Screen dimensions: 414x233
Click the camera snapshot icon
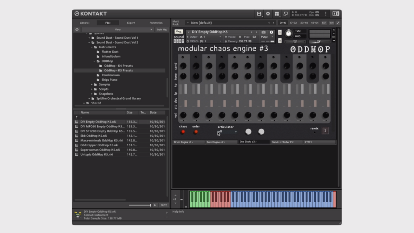(x=264, y=32)
